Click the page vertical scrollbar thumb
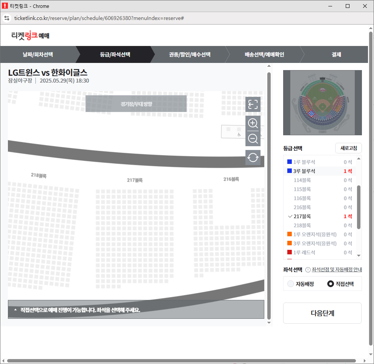Viewport: 374px width, 364px height. 371,189
